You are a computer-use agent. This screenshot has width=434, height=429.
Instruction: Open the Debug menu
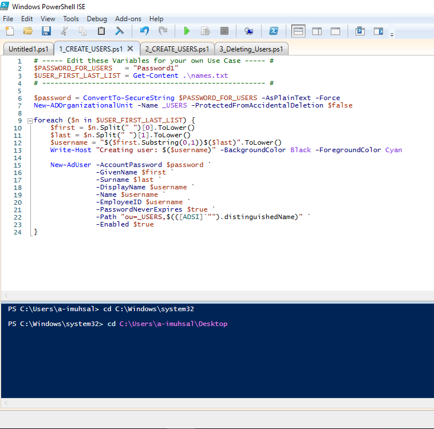coord(97,19)
